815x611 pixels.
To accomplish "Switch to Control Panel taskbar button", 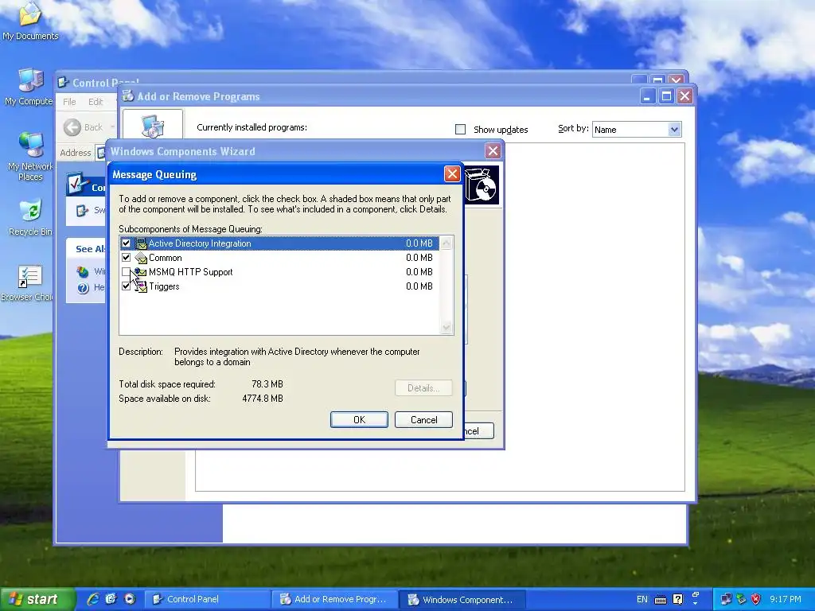I will [x=207, y=599].
